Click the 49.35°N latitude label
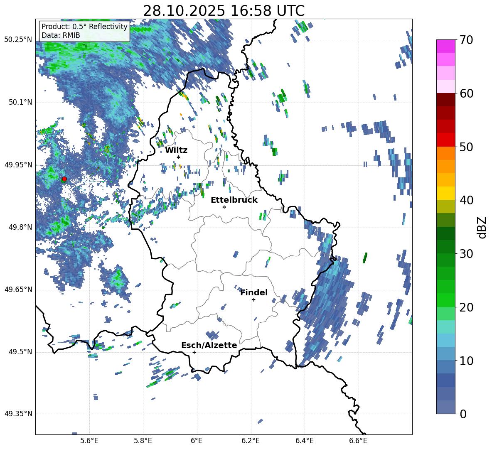This screenshot has width=492, height=449. [x=18, y=414]
